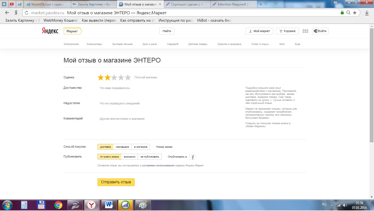Submit with 'Отправить отзыв' button
Viewport: 374px width, 211px height.
click(116, 182)
